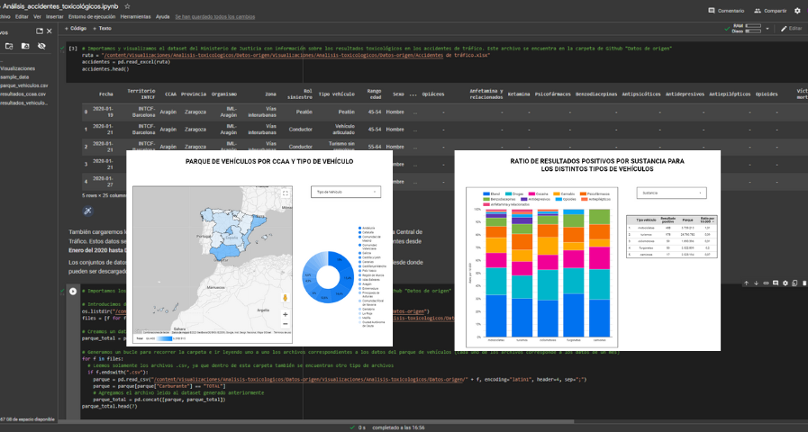Viewport: 808px width, 432px height.
Task: Click 'Provincia' column header in dataframe
Action: (194, 94)
